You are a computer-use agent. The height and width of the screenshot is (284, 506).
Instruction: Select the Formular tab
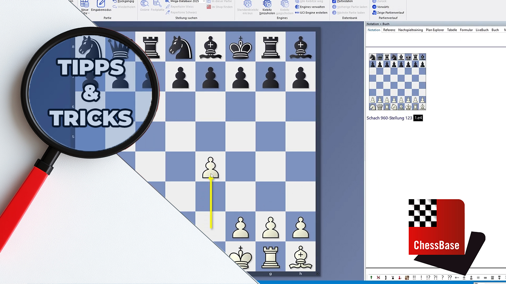(x=466, y=30)
